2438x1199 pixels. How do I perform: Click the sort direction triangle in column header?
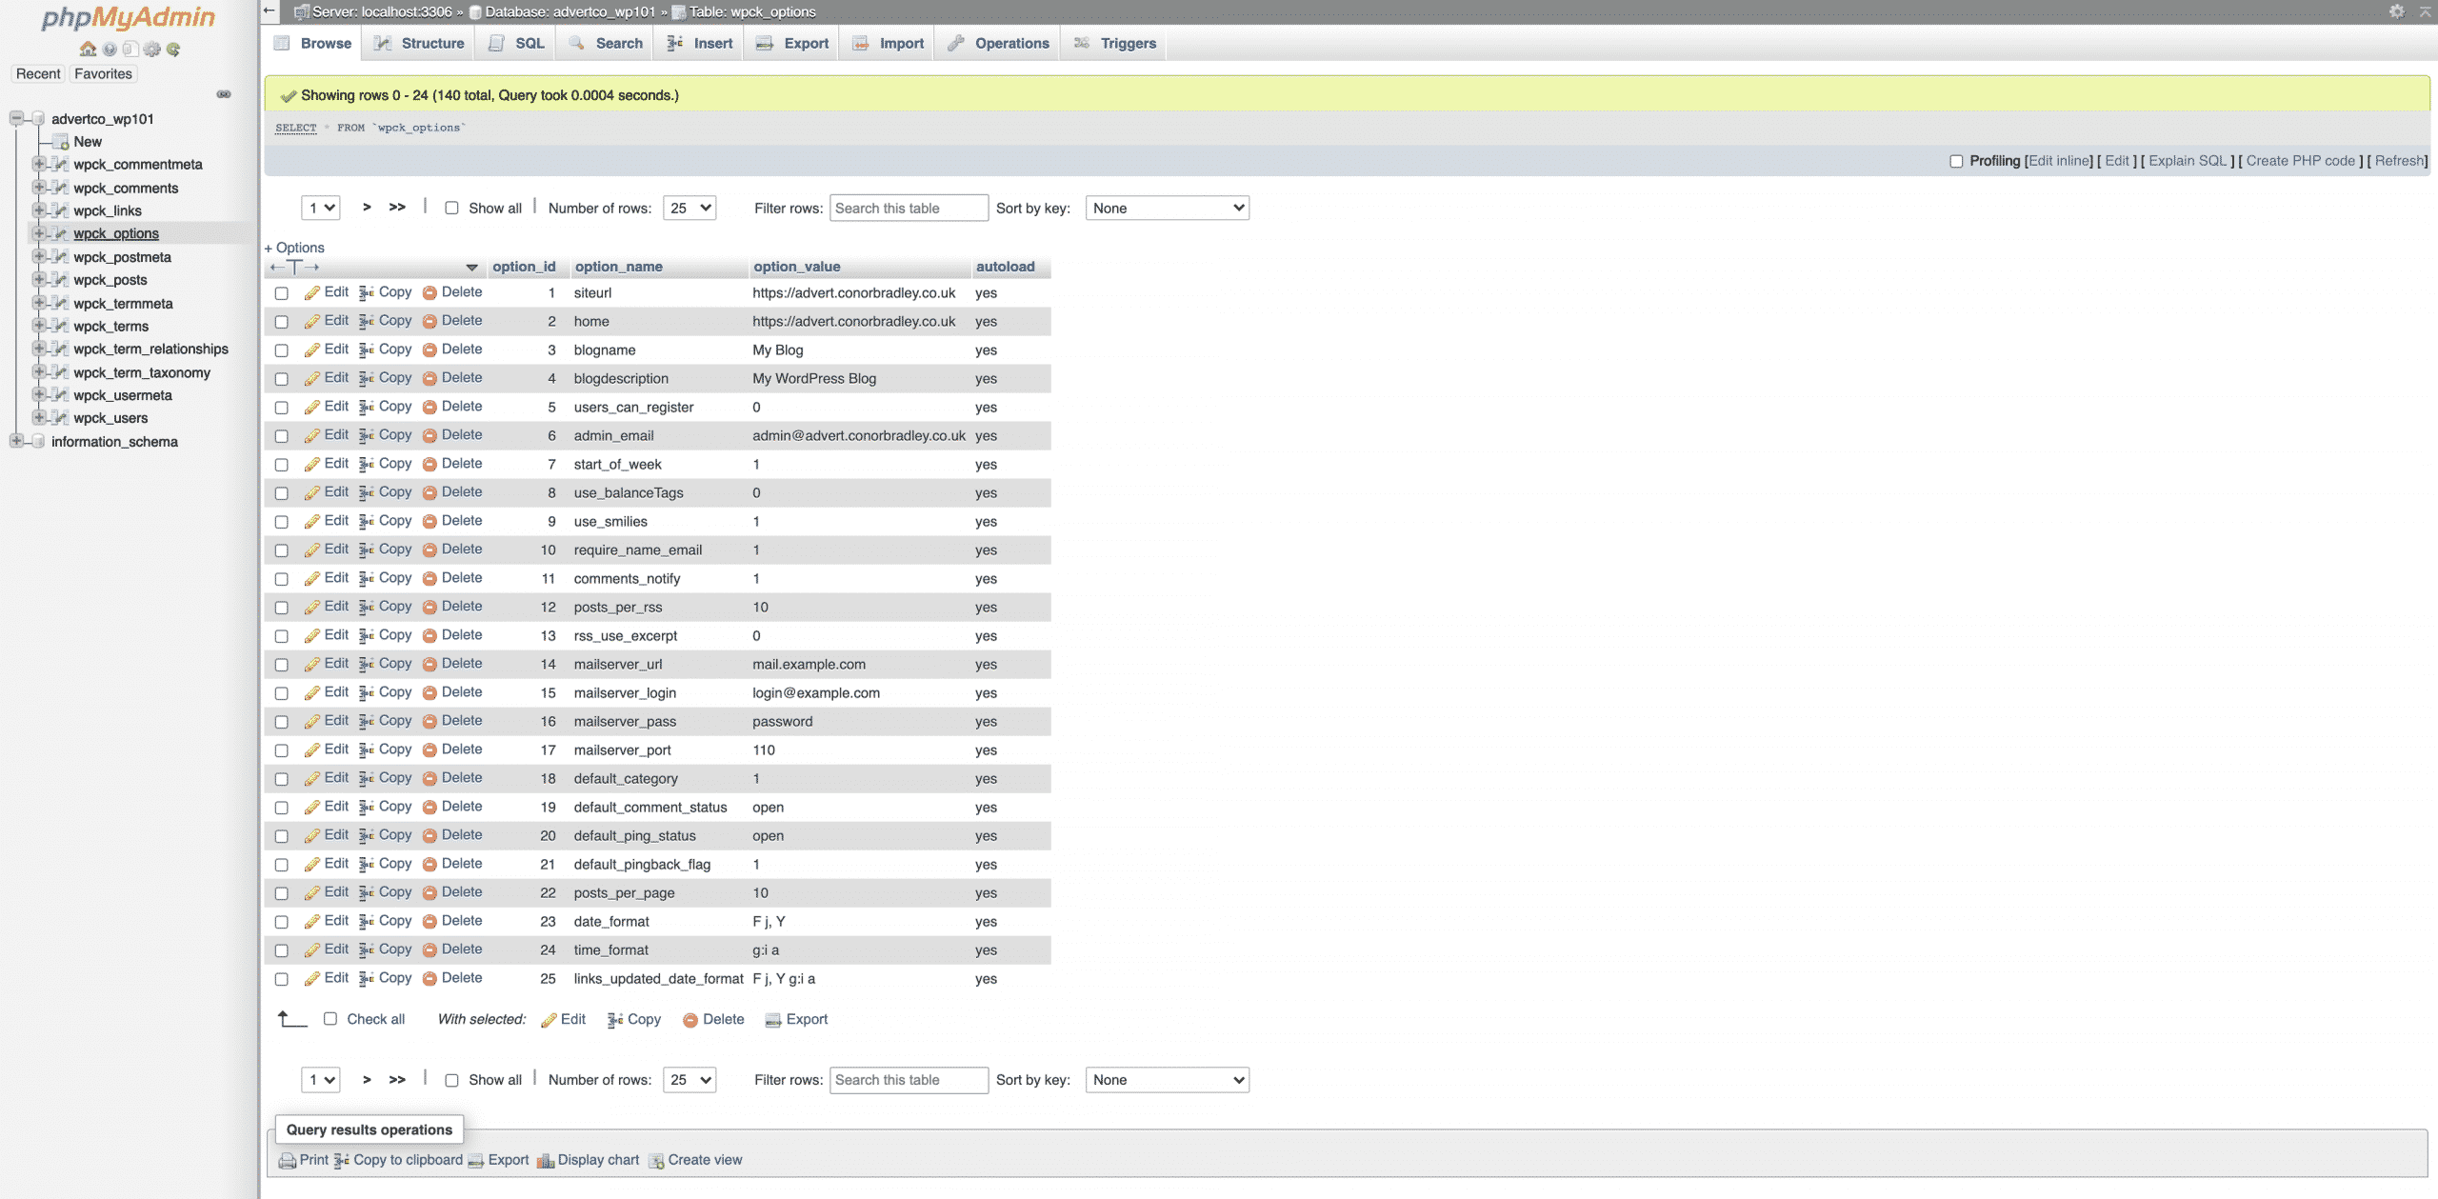(x=471, y=268)
